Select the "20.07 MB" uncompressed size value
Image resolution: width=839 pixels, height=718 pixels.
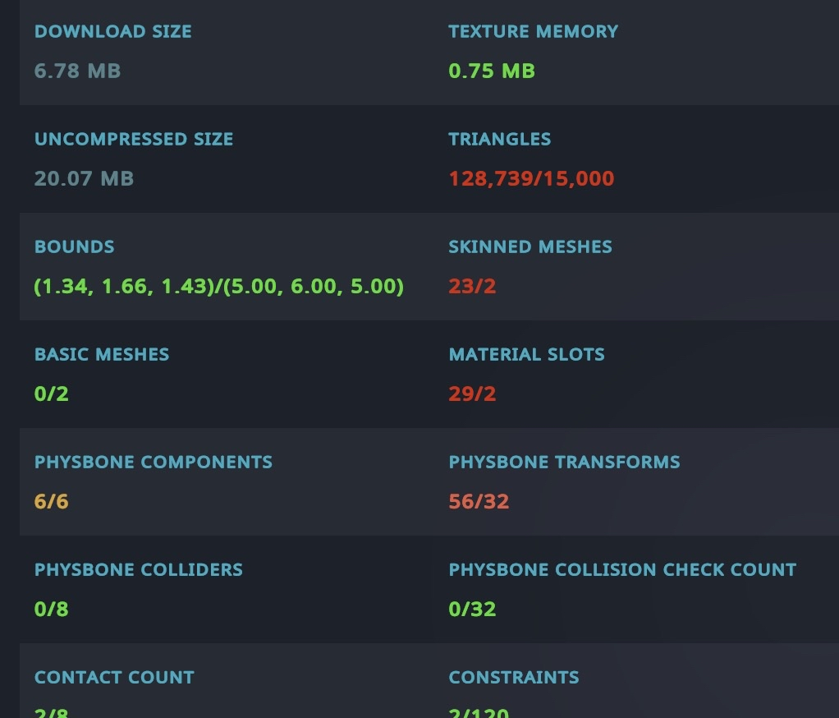click(x=84, y=179)
